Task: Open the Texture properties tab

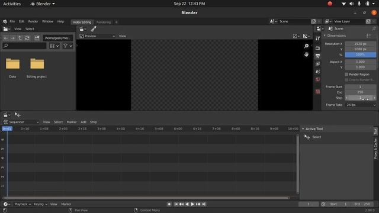Action: (x=317, y=92)
